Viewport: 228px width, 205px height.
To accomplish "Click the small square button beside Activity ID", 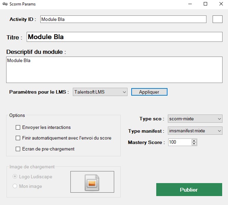I will [x=217, y=19].
